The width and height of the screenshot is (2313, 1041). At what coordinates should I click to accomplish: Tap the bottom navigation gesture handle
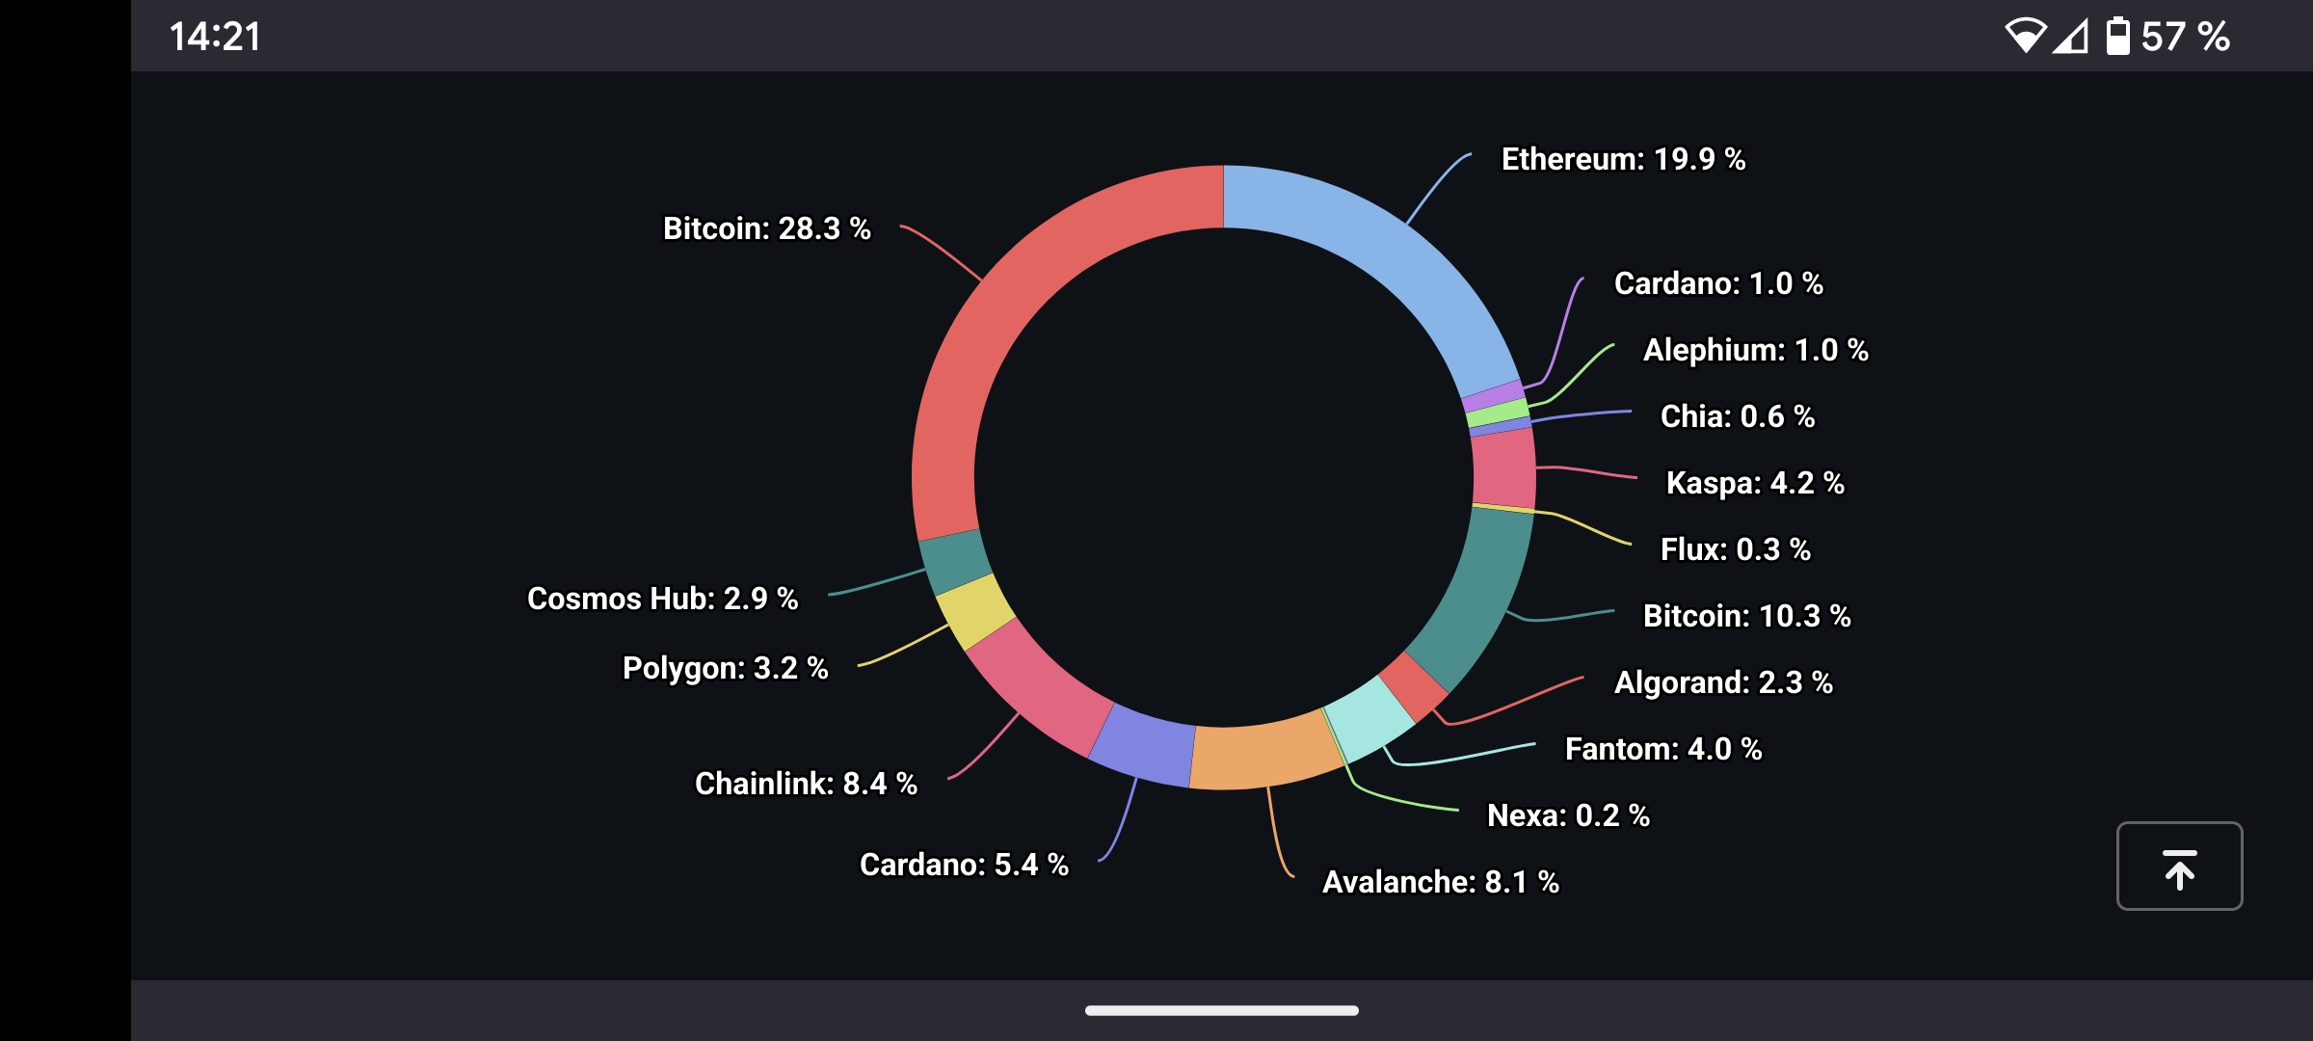(x=1222, y=1010)
